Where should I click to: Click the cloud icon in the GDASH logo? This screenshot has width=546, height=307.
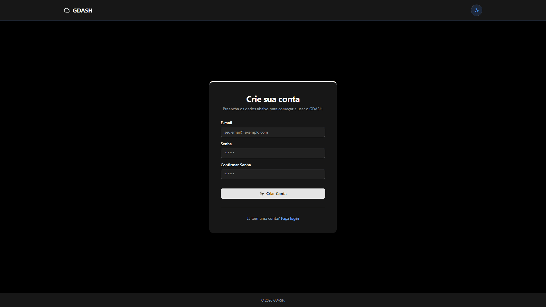tap(67, 11)
